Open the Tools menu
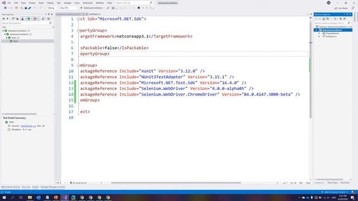Image resolution: width=358 pixels, height=201 pixels. (x=77, y=3)
